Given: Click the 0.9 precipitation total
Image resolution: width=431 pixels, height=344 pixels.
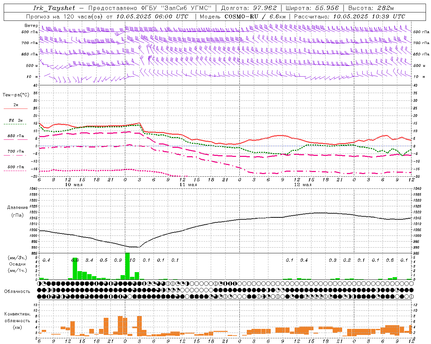Looking at the screenshot, I should pyautogui.click(x=118, y=260).
